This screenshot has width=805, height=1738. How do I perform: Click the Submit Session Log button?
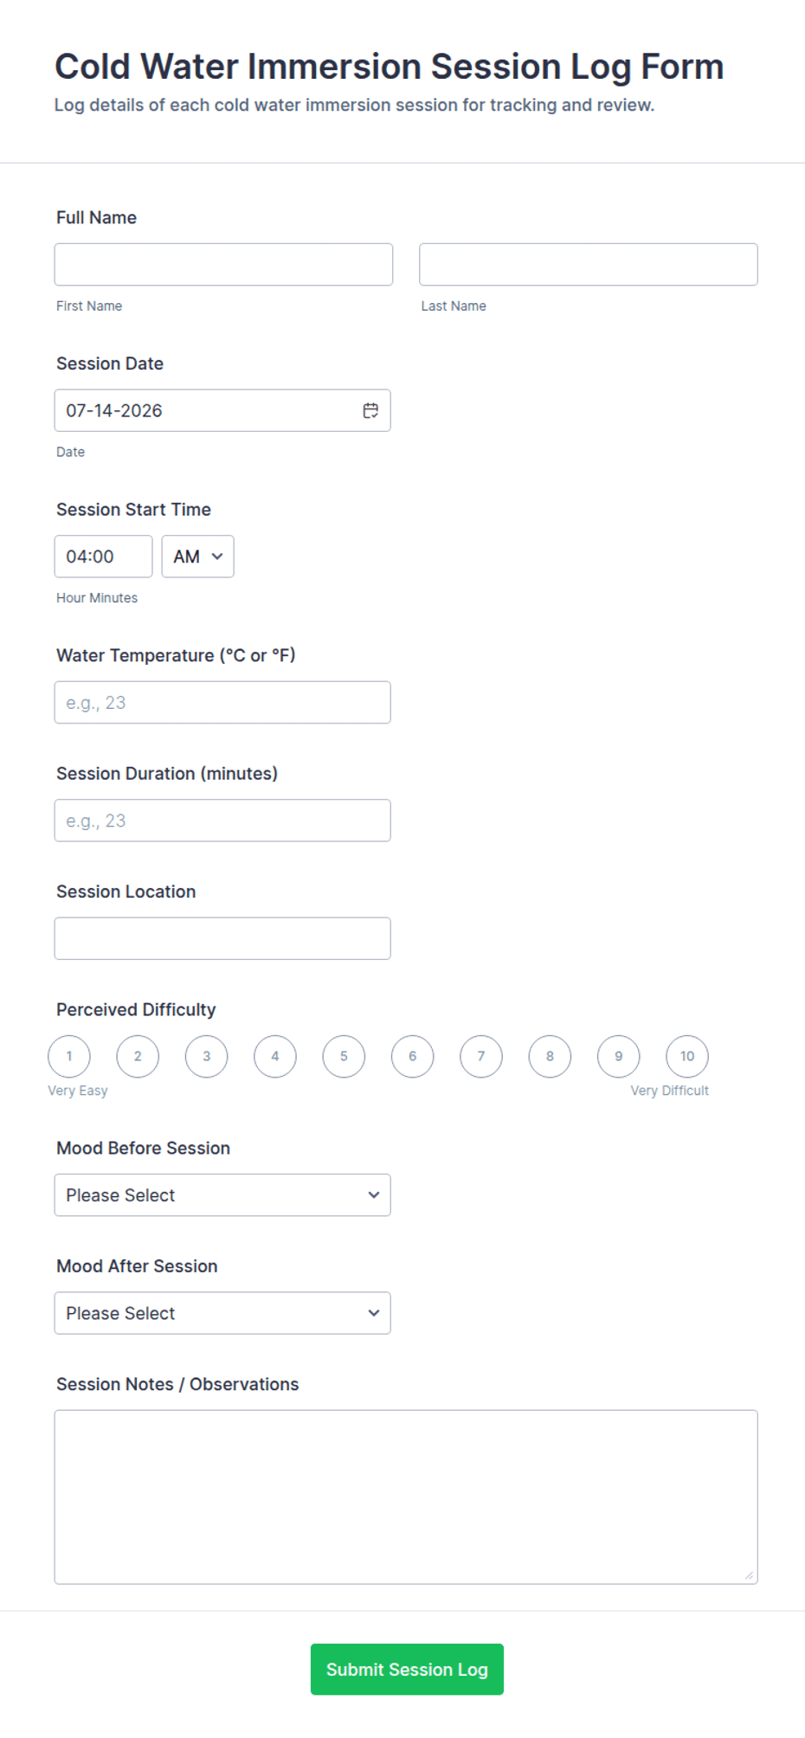tap(407, 1670)
